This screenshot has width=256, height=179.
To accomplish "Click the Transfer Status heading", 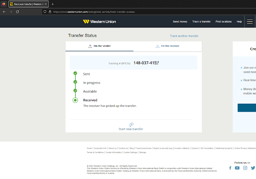I will (82, 35).
